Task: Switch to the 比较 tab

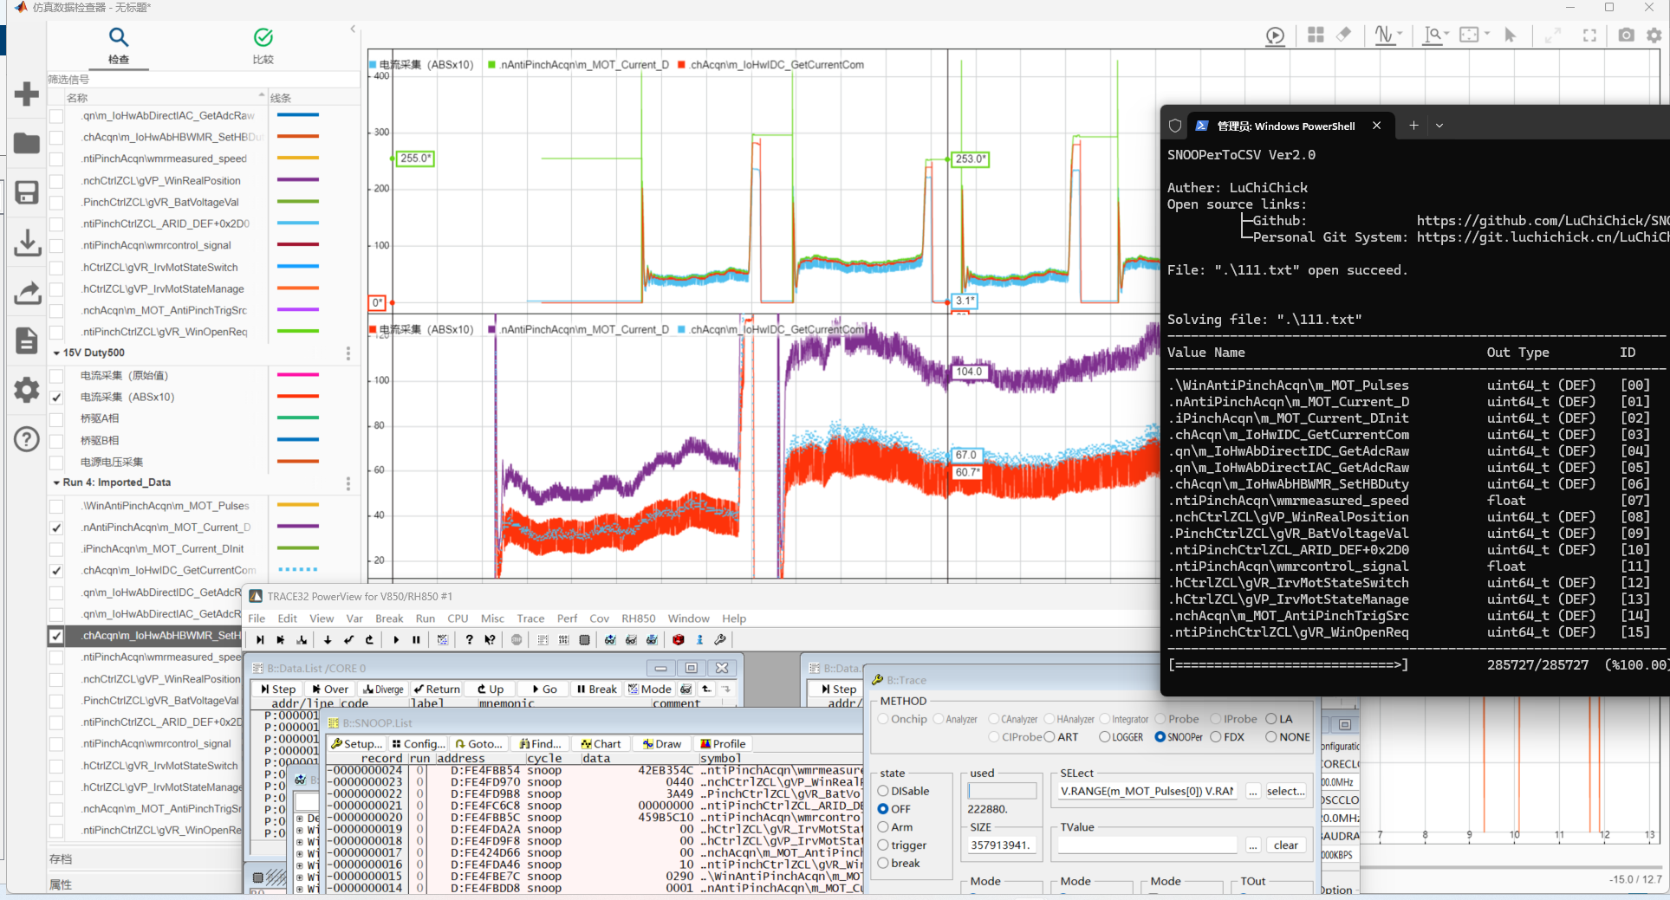Action: (x=263, y=45)
